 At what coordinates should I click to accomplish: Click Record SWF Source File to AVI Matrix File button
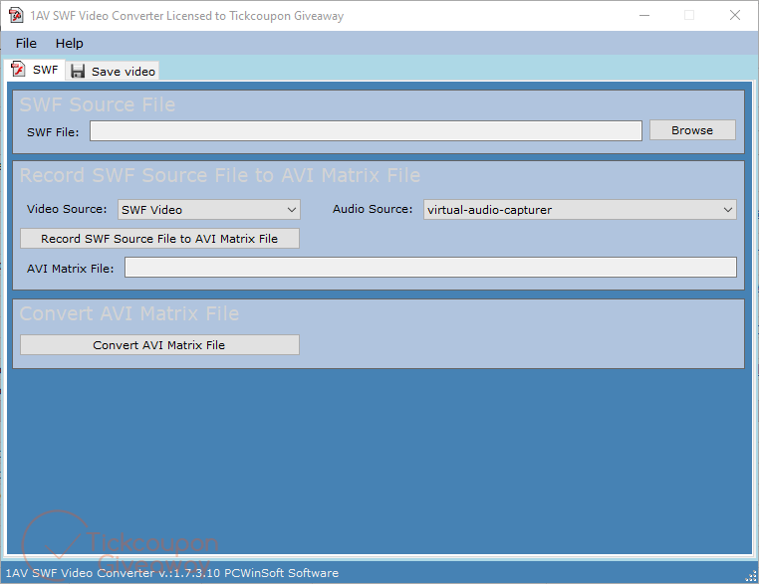(x=159, y=239)
